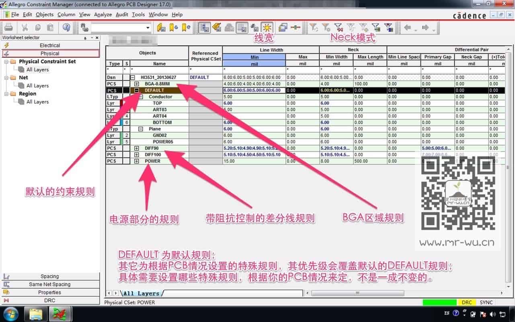Expand the DIFF90 constraint set

click(x=137, y=148)
